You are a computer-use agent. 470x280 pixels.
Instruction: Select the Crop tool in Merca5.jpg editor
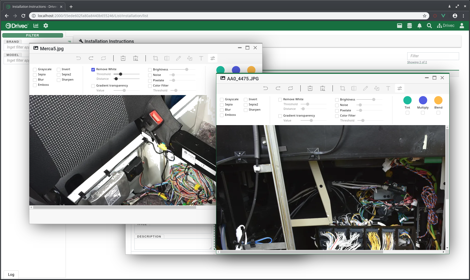click(x=155, y=58)
